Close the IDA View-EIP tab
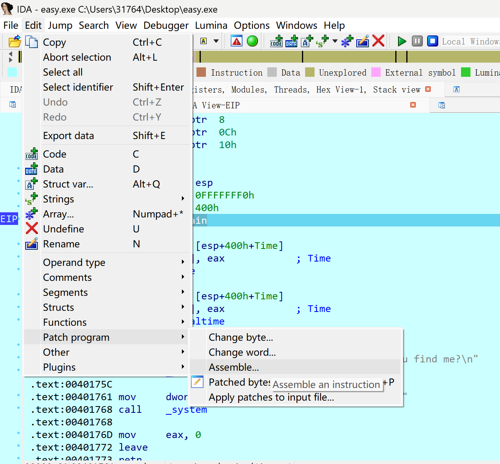Viewport: 500px width, 464px height. [x=413, y=105]
